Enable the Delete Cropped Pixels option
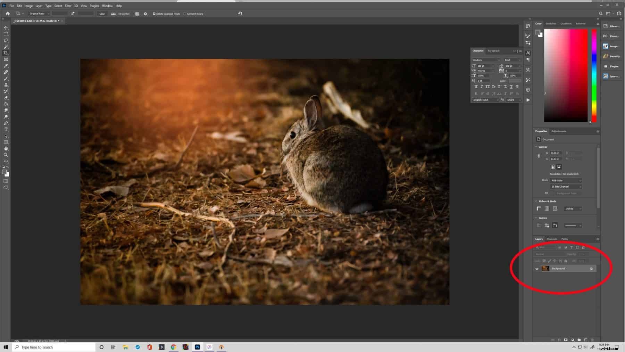The width and height of the screenshot is (625, 352). click(154, 14)
